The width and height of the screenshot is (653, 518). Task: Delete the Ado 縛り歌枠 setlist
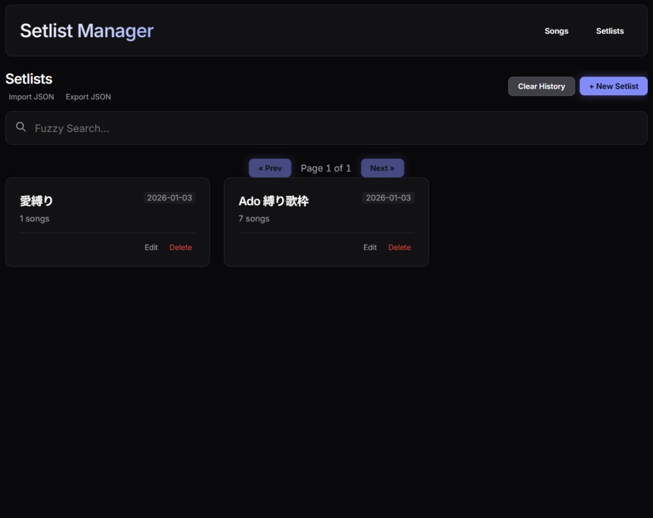point(399,247)
